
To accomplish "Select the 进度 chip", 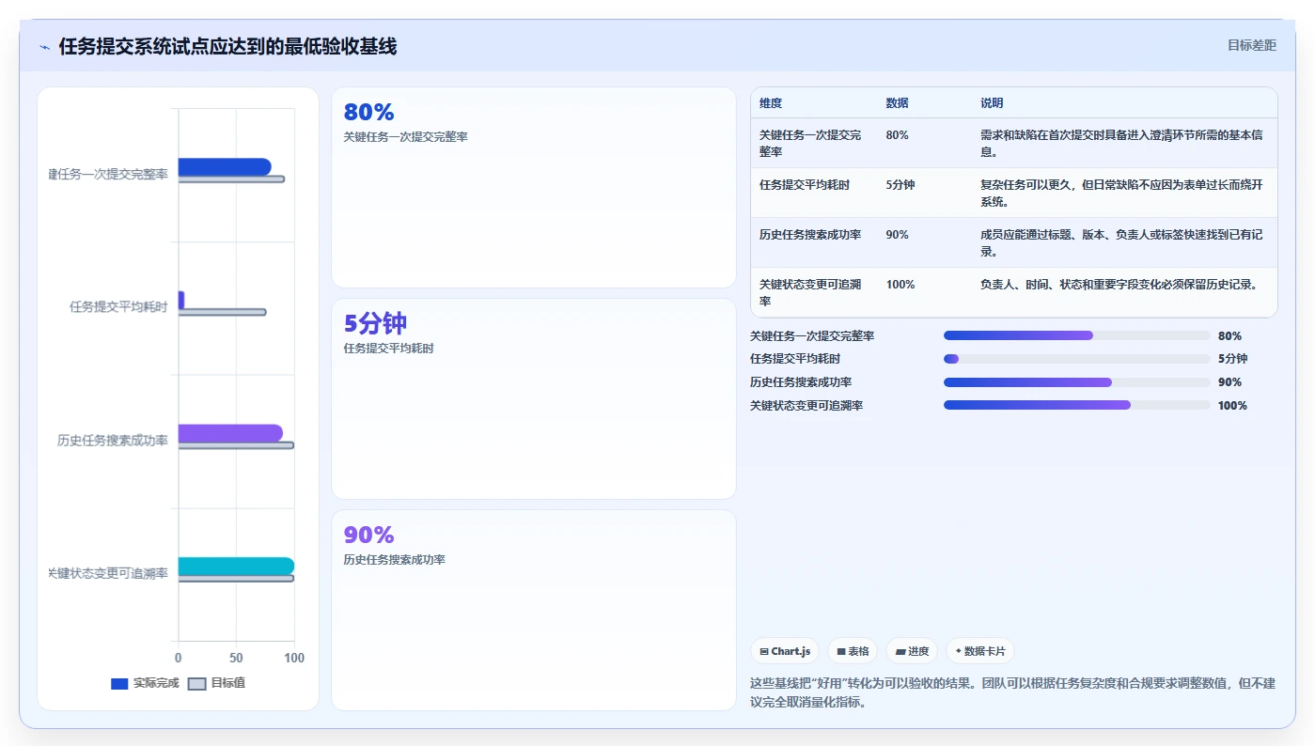I will point(912,651).
